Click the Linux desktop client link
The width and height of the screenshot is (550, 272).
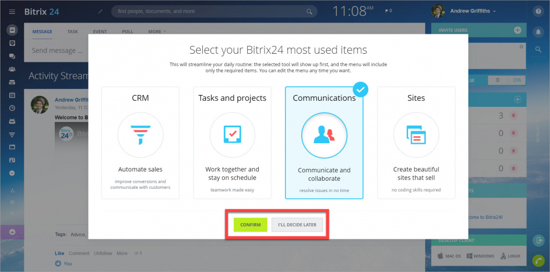point(510,256)
